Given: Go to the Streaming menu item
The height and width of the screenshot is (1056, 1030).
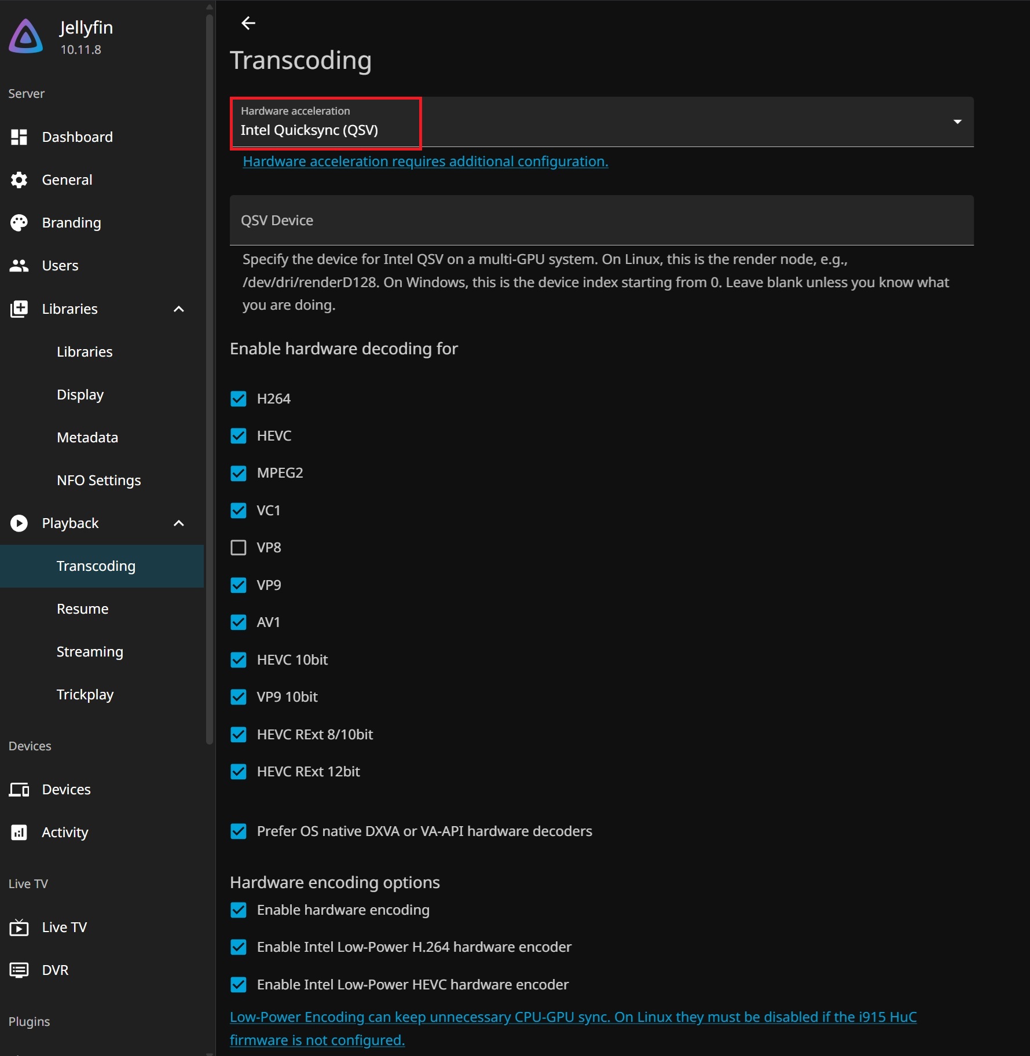Looking at the screenshot, I should click(90, 652).
